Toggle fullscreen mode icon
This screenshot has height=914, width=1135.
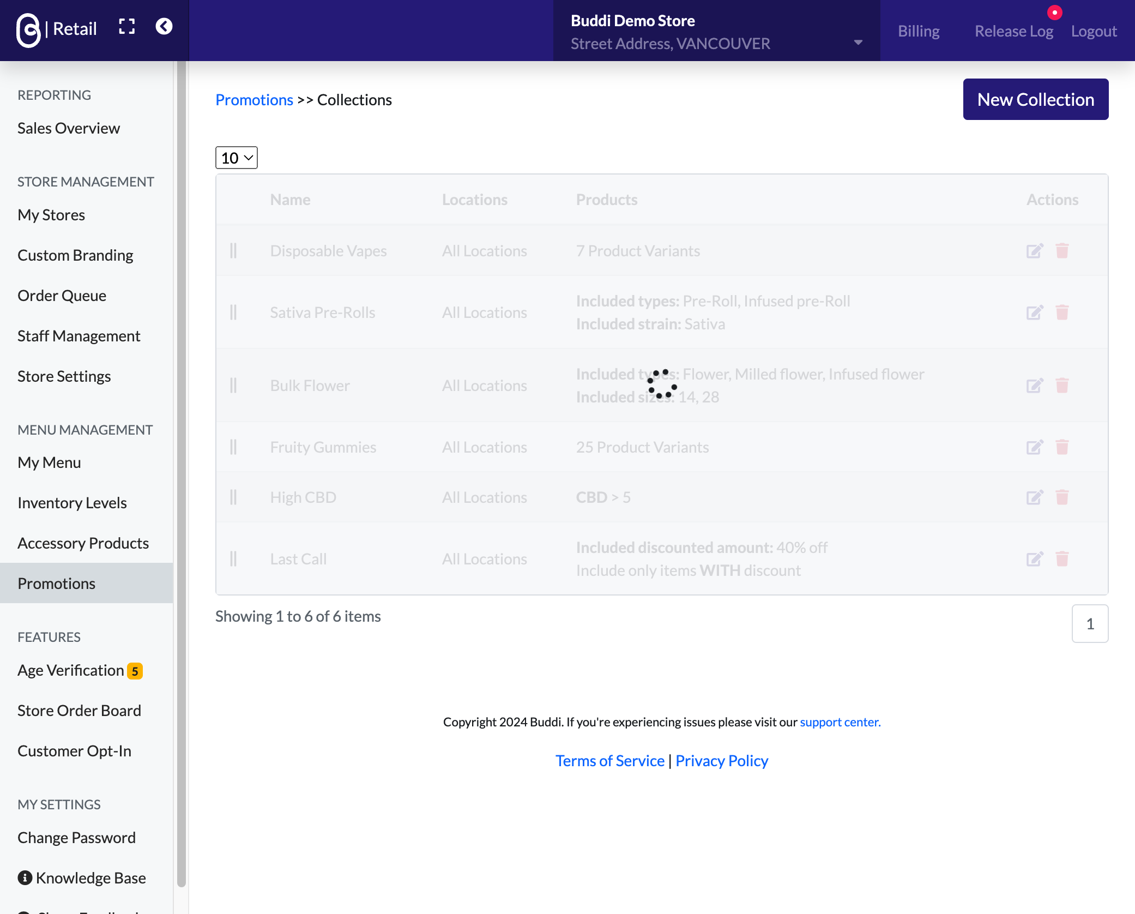point(127,27)
